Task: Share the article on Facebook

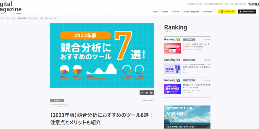Action: coord(142,93)
